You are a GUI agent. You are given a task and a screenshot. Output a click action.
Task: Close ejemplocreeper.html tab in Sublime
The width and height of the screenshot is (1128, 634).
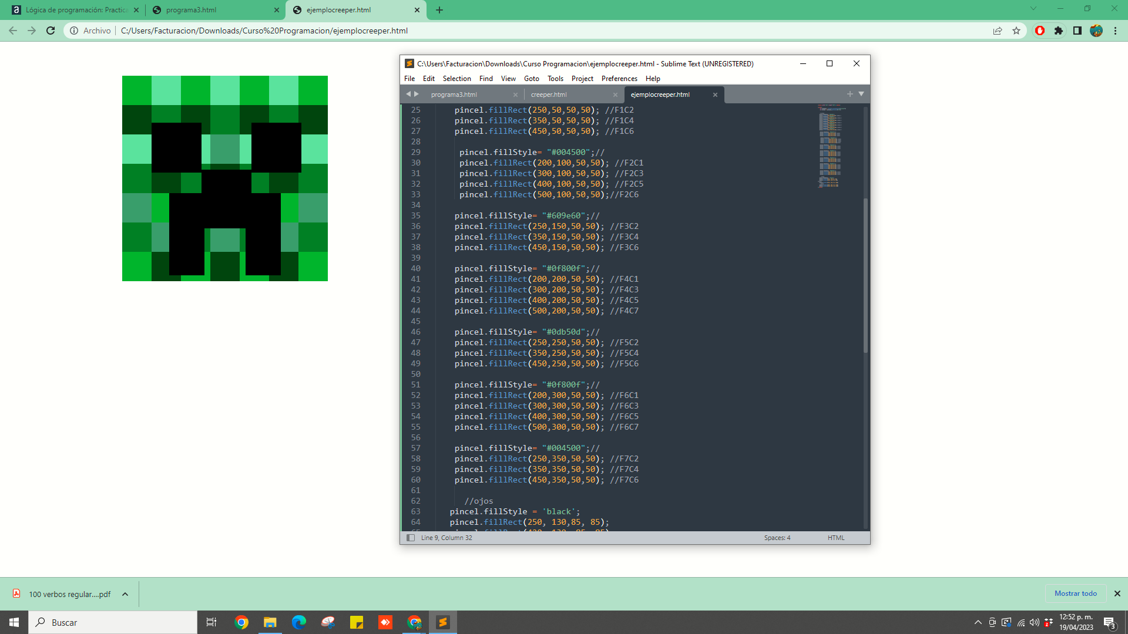tap(715, 95)
